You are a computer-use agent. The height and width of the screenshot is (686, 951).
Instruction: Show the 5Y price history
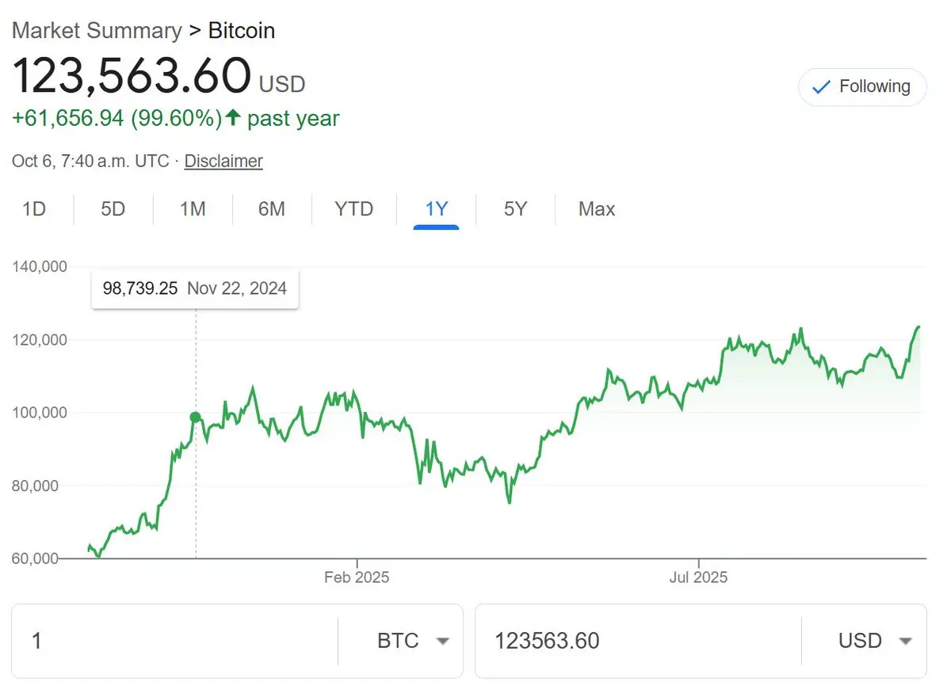tap(515, 209)
